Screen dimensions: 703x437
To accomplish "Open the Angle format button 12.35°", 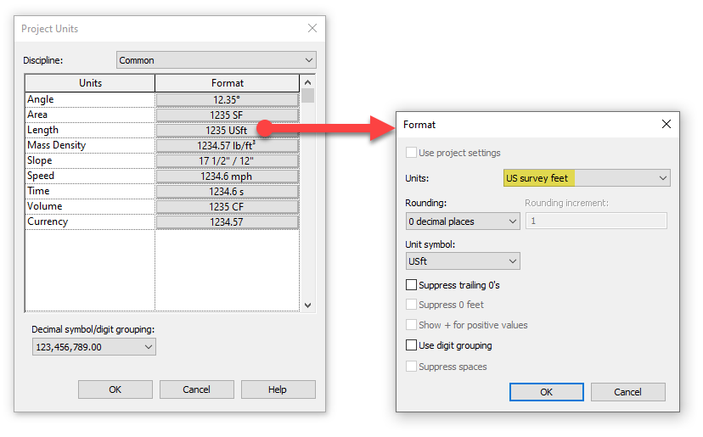I will 227,99.
